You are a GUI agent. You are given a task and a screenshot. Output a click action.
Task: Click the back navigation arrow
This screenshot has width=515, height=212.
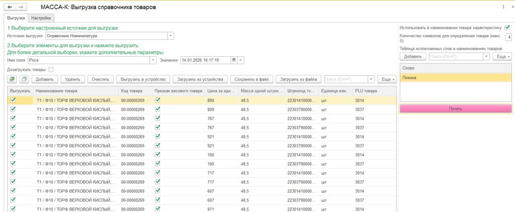coord(10,7)
